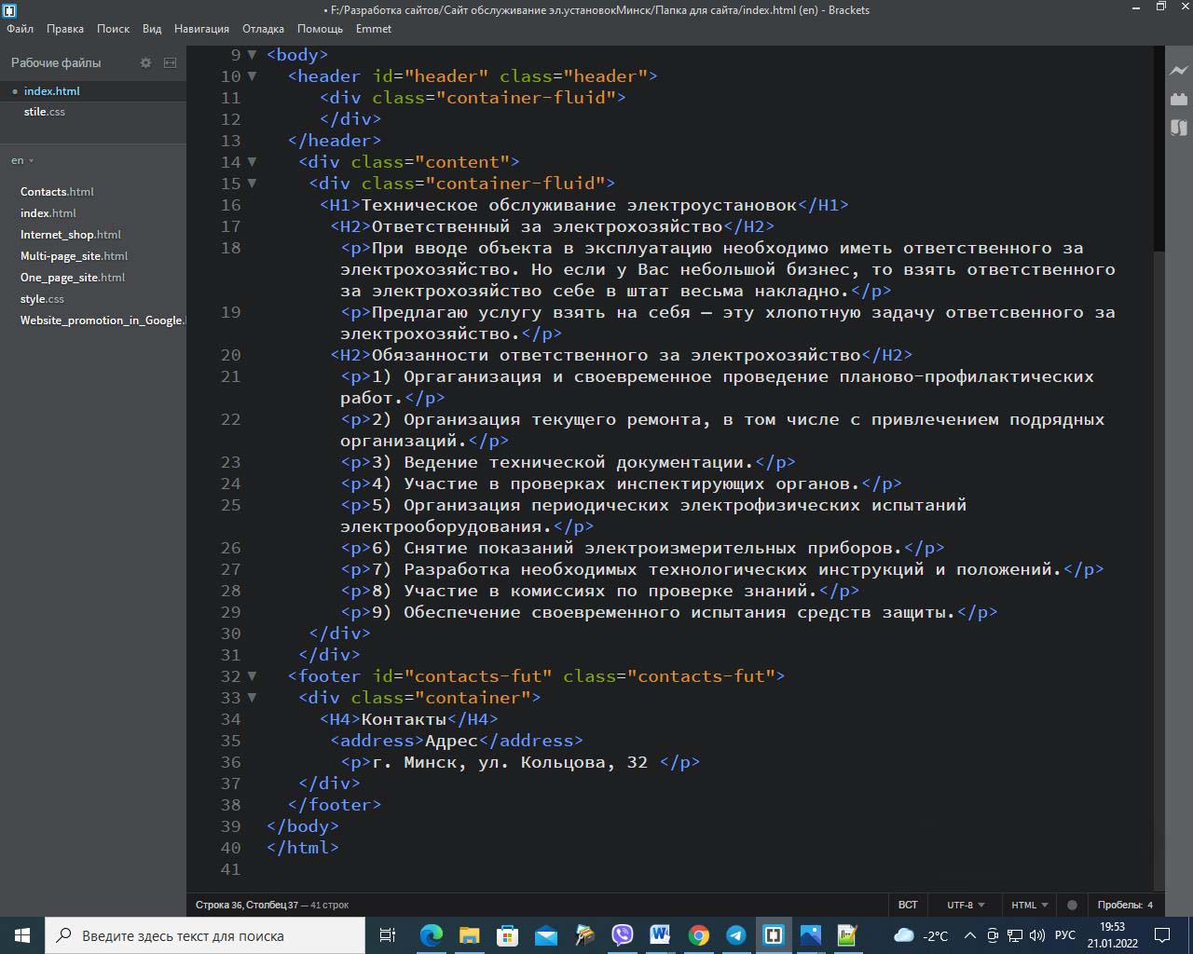The height and width of the screenshot is (954, 1193).
Task: Open Google Chrome from the taskbar
Action: pos(698,935)
